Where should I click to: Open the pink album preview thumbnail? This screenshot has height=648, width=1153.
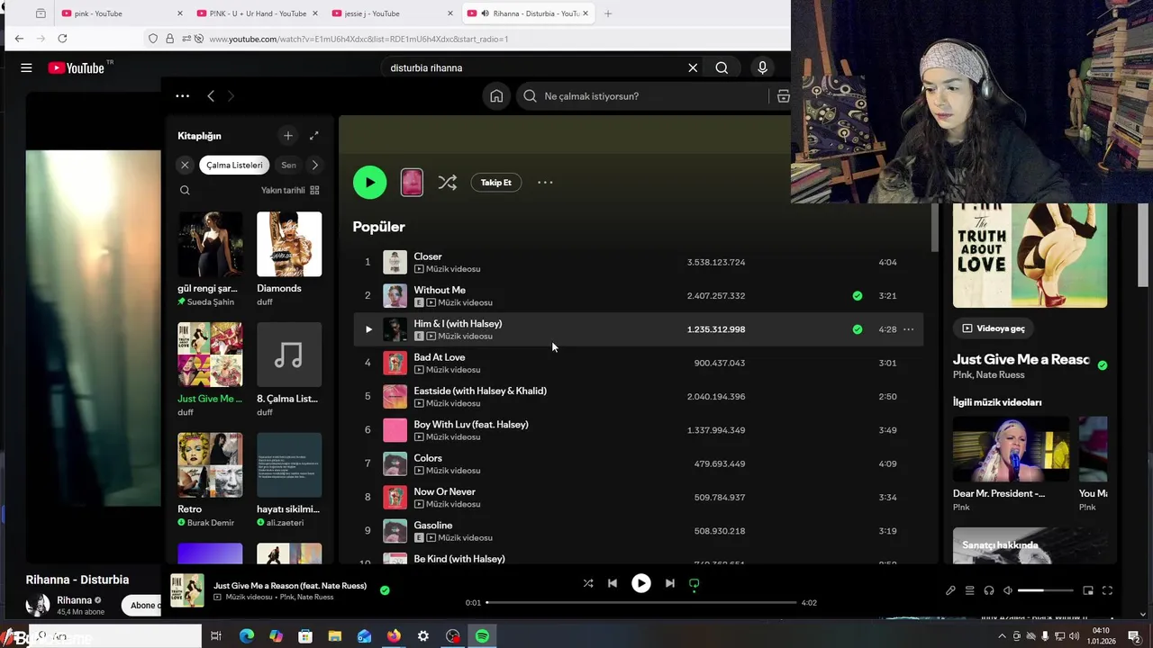pos(412,183)
